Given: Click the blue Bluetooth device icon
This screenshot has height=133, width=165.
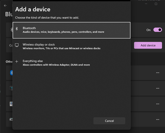Looking at the screenshot, I should [x=11, y=73].
